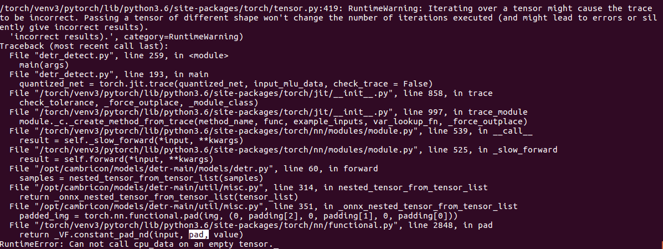Click the "RuntimeError:" text on last line
663x249 pixels.
[x=33, y=245]
